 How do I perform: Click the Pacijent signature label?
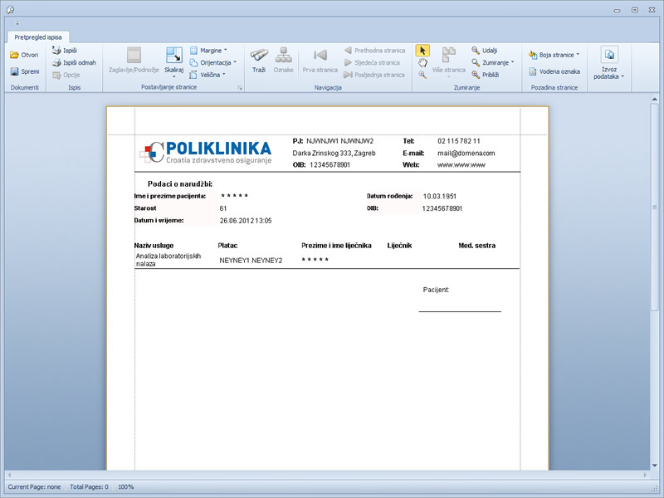point(437,290)
